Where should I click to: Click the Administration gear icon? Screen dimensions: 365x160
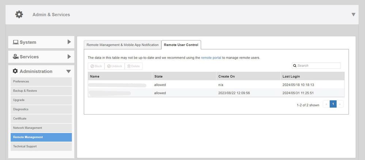click(15, 71)
